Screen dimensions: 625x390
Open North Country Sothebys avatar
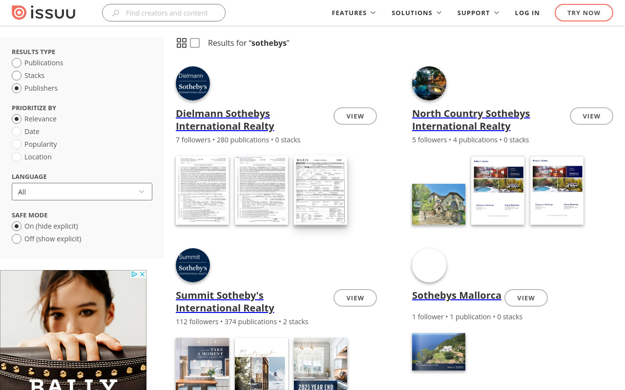429,83
